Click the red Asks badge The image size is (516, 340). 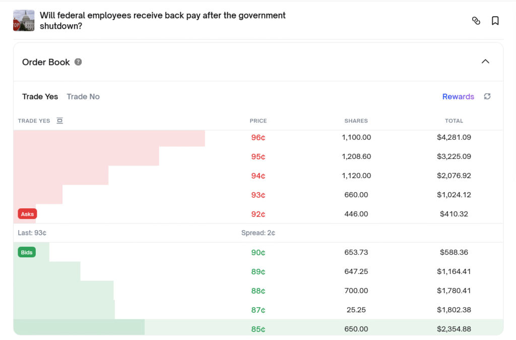click(x=27, y=214)
